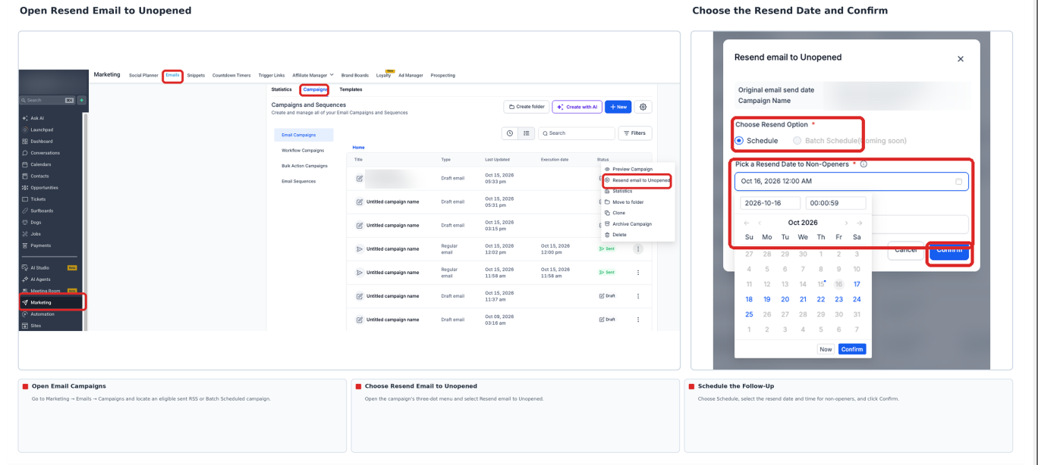Open three-dot menu of 11:58 am sent campaign
Image resolution: width=1038 pixels, height=465 pixels.
pyautogui.click(x=637, y=273)
